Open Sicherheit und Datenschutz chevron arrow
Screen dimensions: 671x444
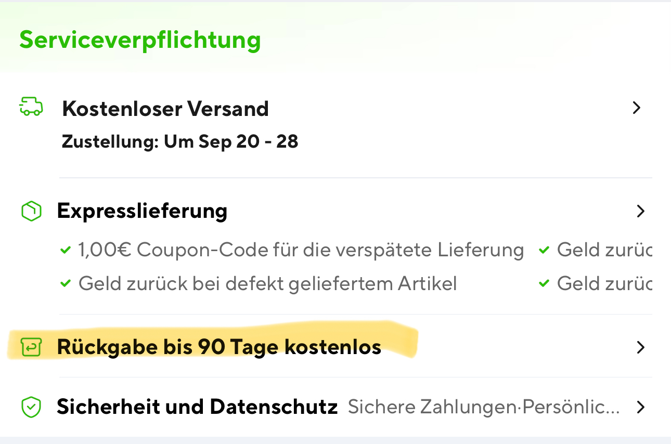(x=640, y=407)
